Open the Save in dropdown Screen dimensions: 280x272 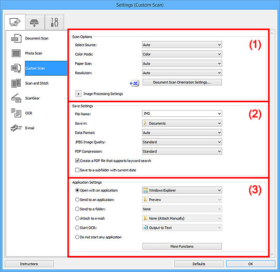(x=182, y=124)
